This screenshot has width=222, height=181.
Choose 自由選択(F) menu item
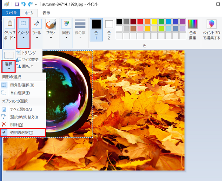tap(23, 93)
